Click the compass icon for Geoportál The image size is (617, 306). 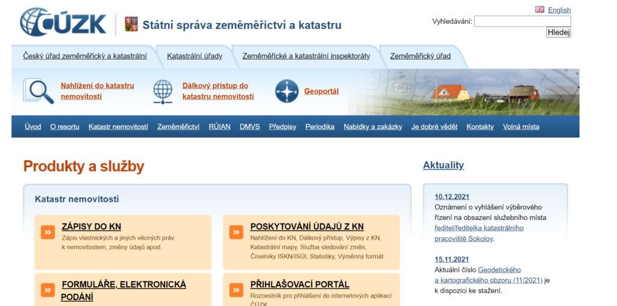[287, 91]
